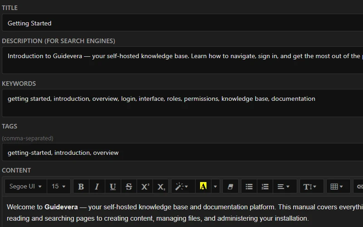The height and width of the screenshot is (227, 363).
Task: Toggle underline text formatting
Action: (x=113, y=187)
